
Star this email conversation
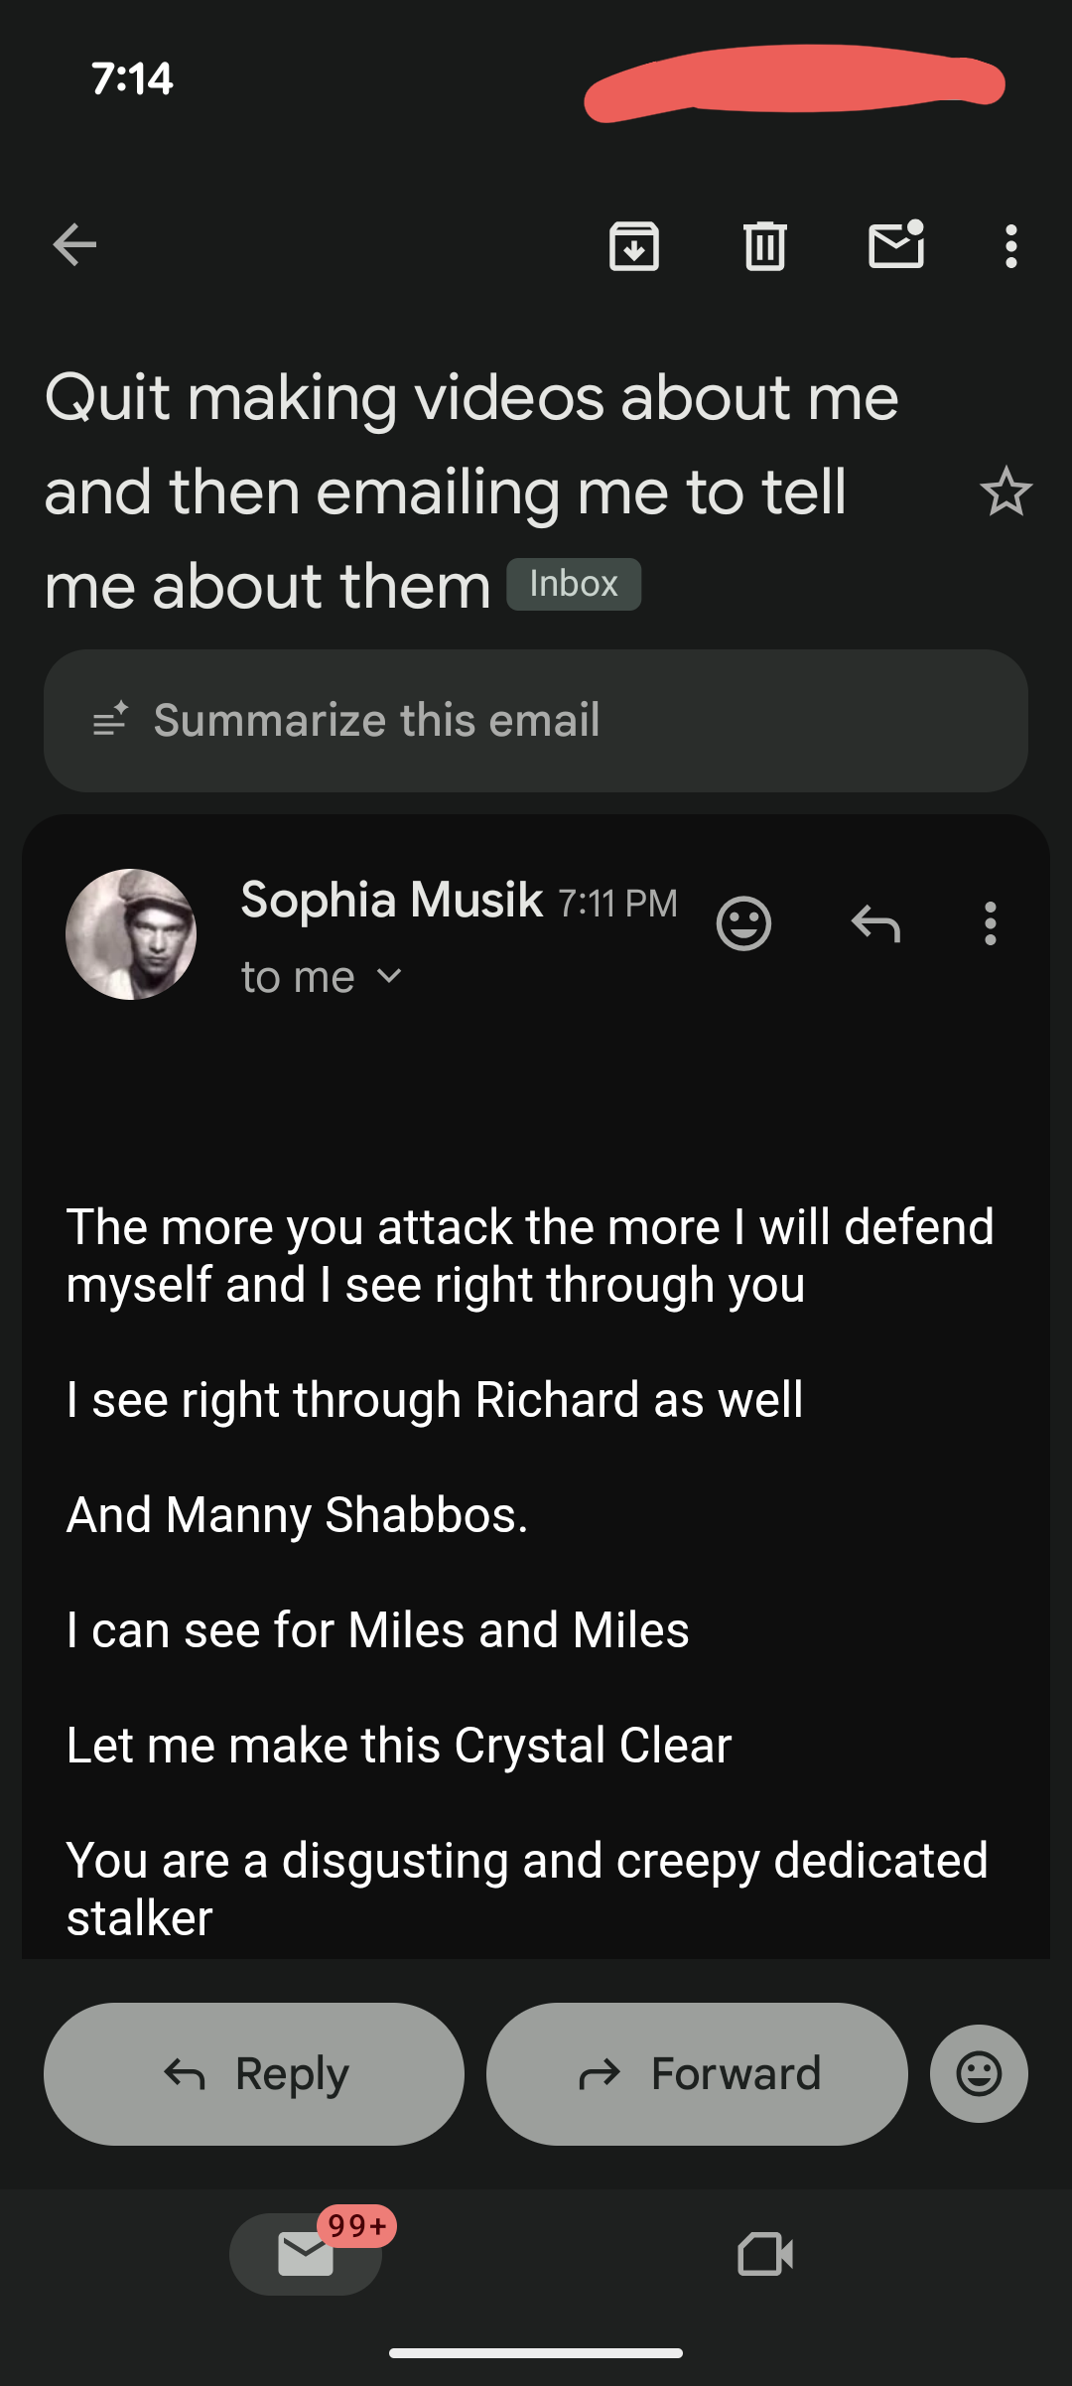pos(1005,491)
